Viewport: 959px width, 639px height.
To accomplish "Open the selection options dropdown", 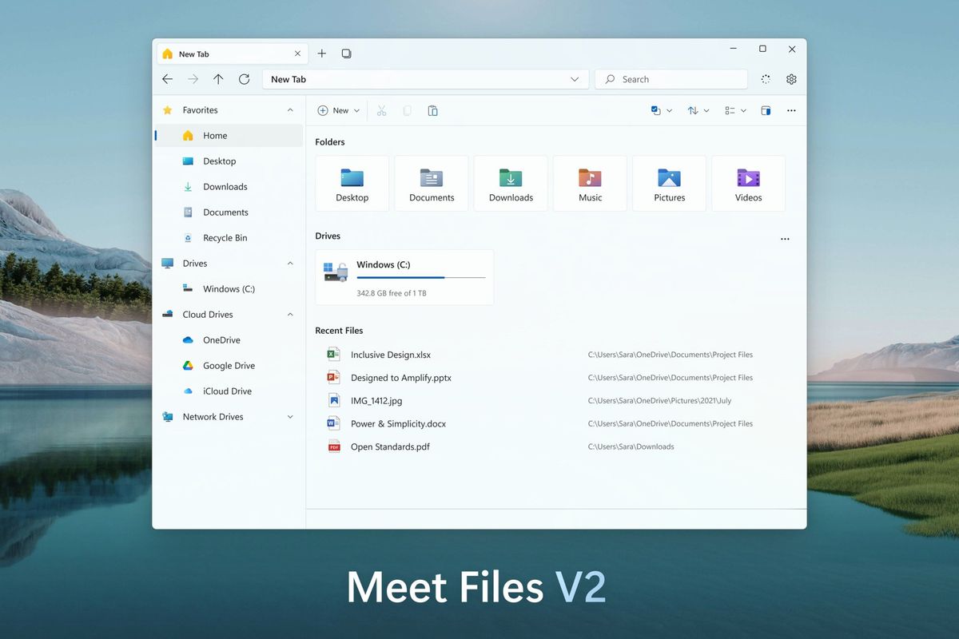I will pos(661,110).
